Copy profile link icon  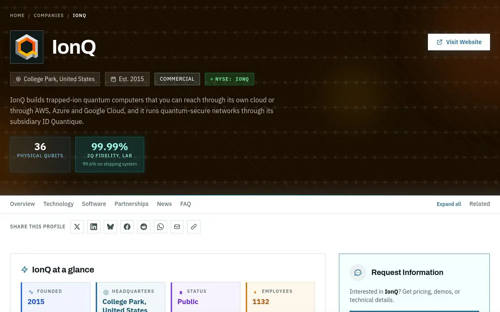194,227
